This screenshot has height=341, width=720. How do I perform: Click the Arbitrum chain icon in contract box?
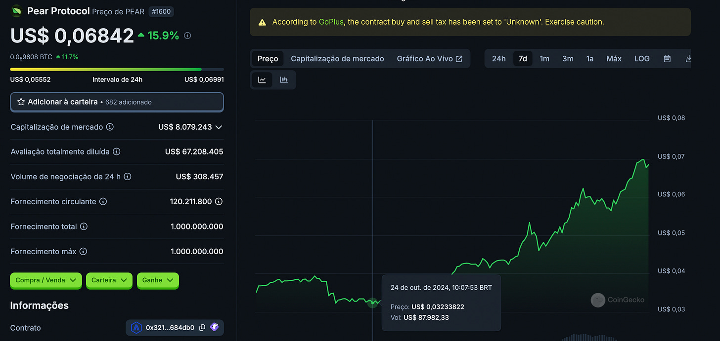coord(136,328)
